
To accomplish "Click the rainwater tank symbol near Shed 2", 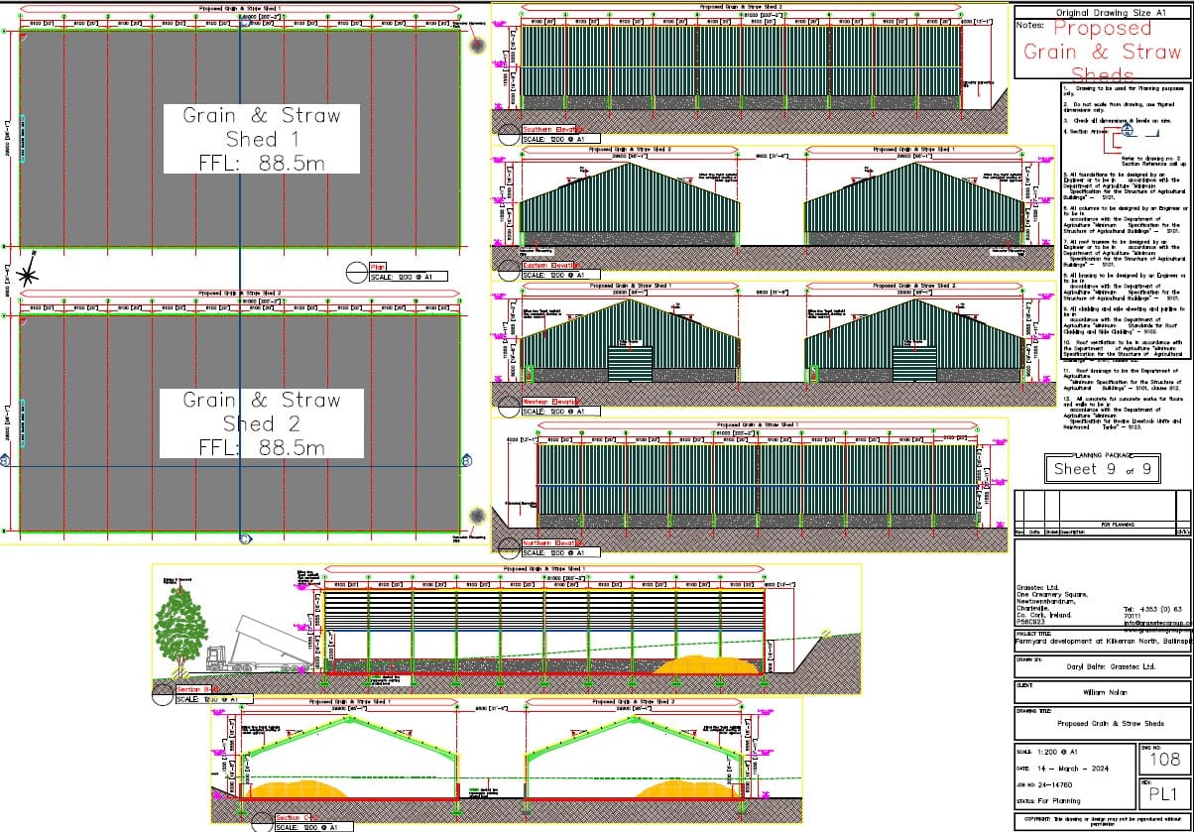I will pyautogui.click(x=476, y=517).
